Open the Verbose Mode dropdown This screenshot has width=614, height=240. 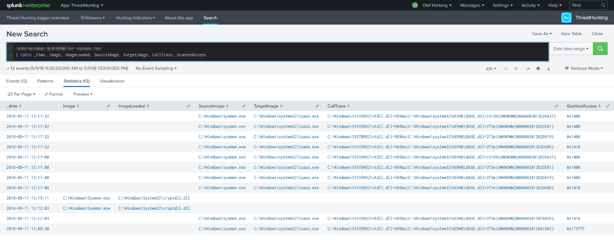(584, 68)
